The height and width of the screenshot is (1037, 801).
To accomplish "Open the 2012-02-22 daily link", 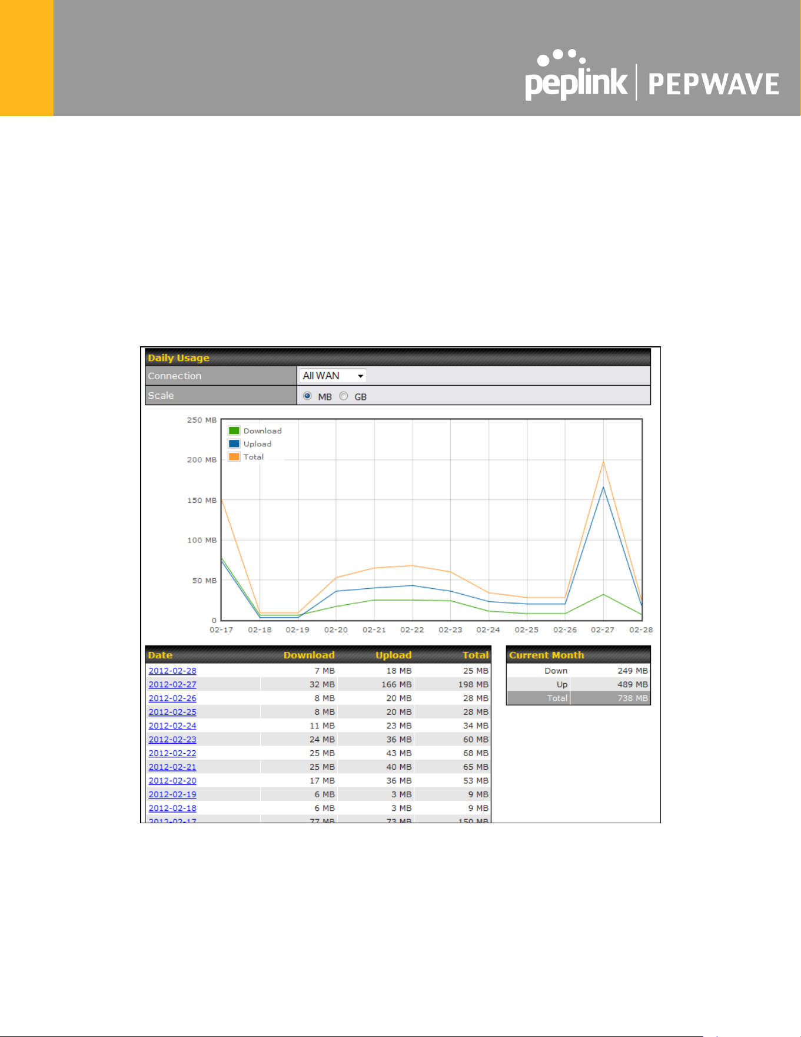I will [172, 753].
